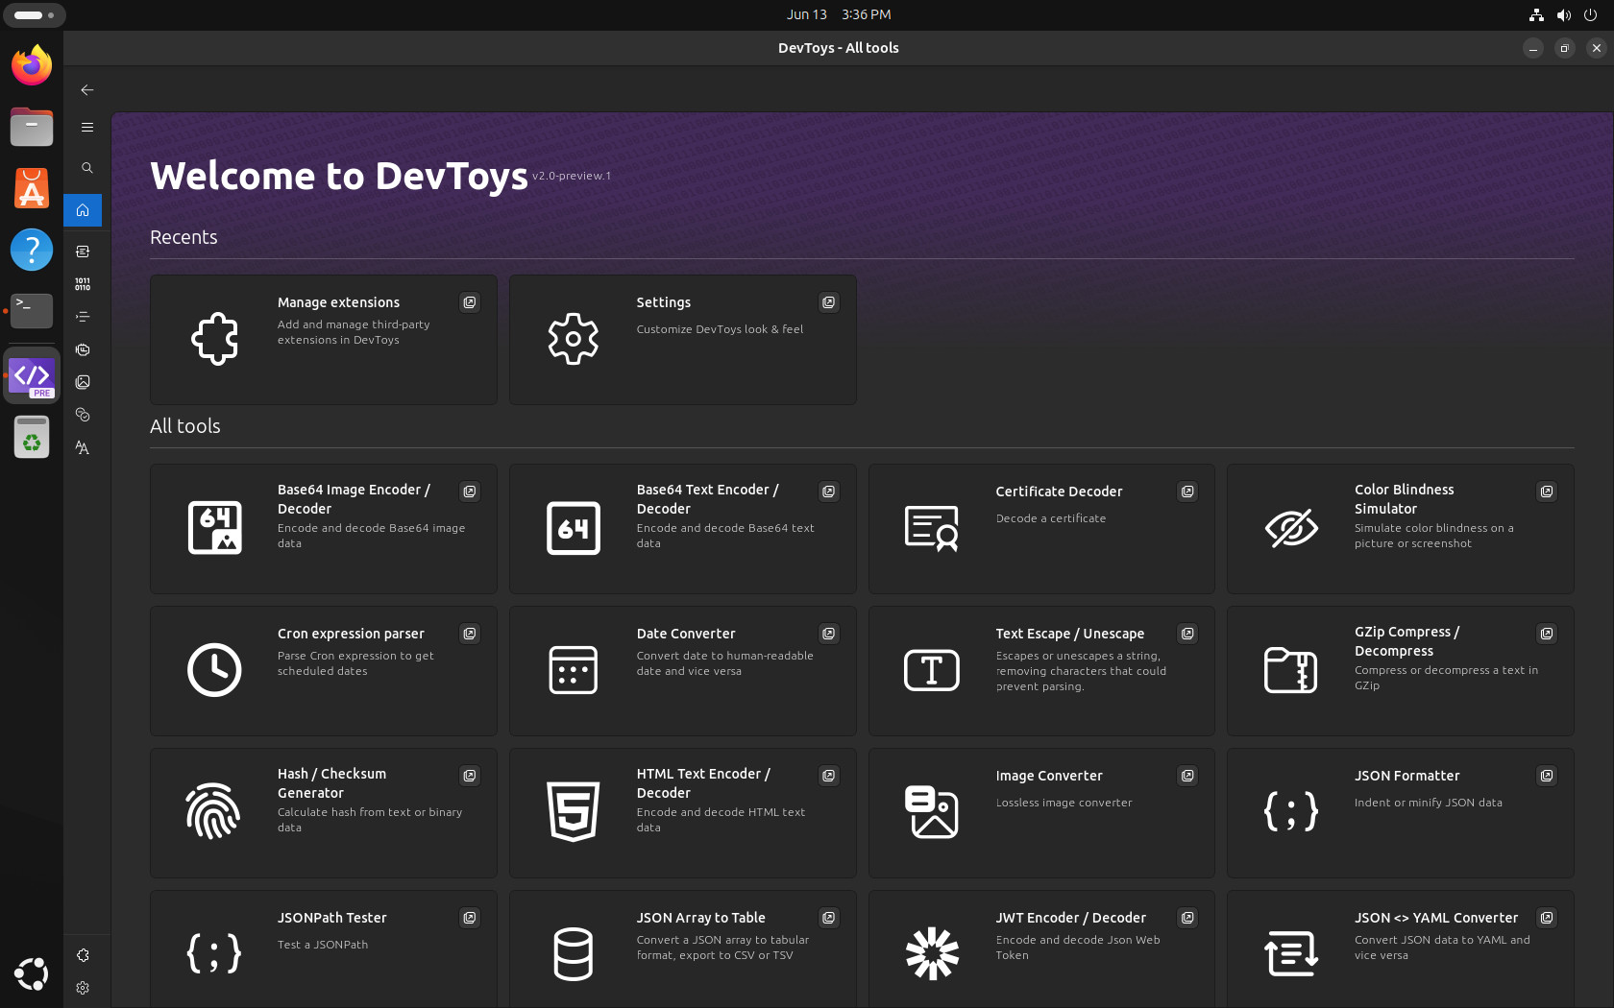Pop out JSONPath Tester tool
The height and width of the screenshot is (1008, 1614).
(470, 918)
